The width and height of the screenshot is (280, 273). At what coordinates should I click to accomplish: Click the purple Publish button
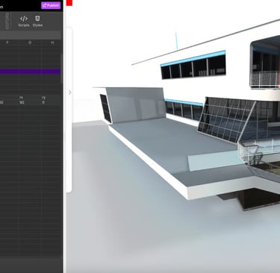(x=51, y=5)
